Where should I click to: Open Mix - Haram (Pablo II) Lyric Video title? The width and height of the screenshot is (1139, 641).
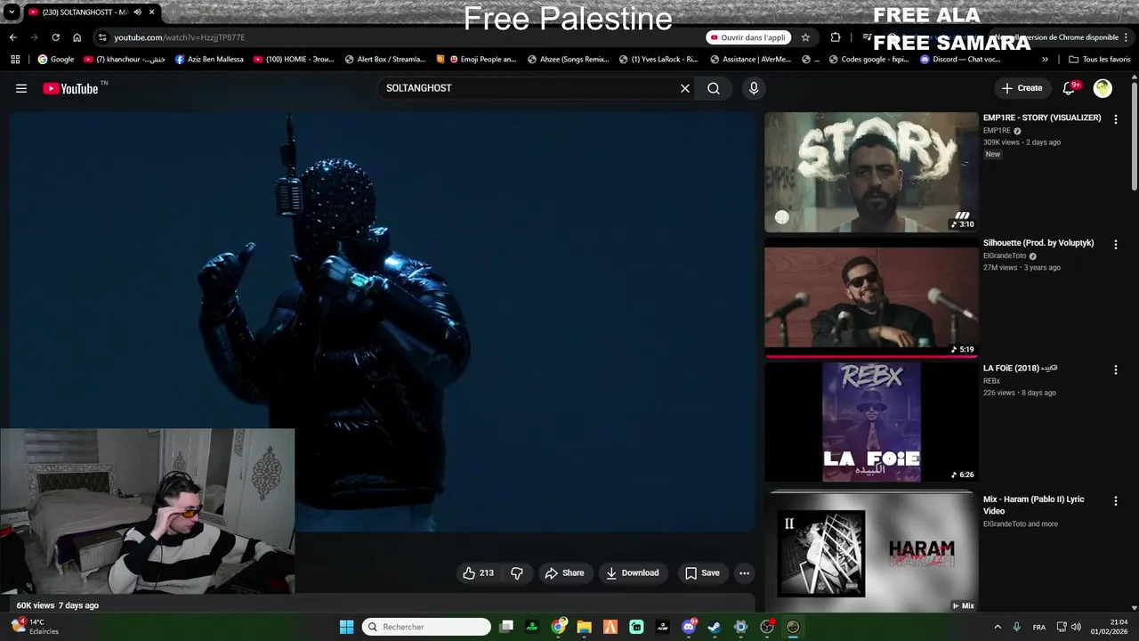click(1033, 505)
